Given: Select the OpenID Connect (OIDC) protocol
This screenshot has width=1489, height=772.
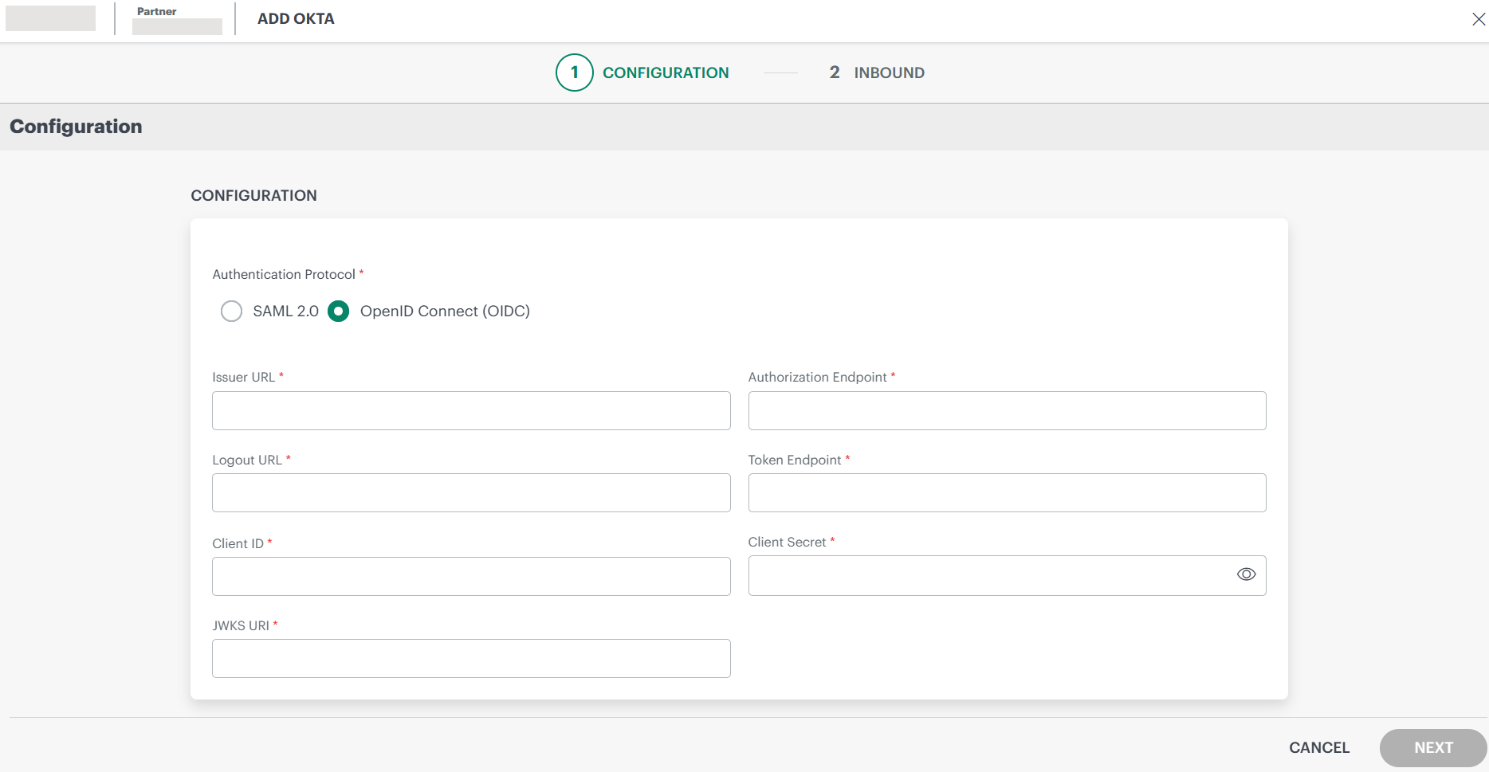Looking at the screenshot, I should coord(338,311).
